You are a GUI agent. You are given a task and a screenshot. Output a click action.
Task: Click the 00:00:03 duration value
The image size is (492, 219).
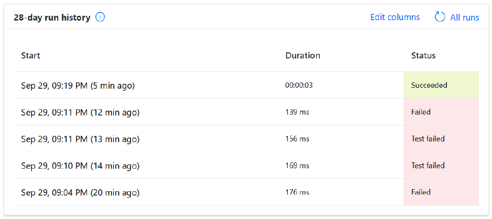click(x=299, y=85)
